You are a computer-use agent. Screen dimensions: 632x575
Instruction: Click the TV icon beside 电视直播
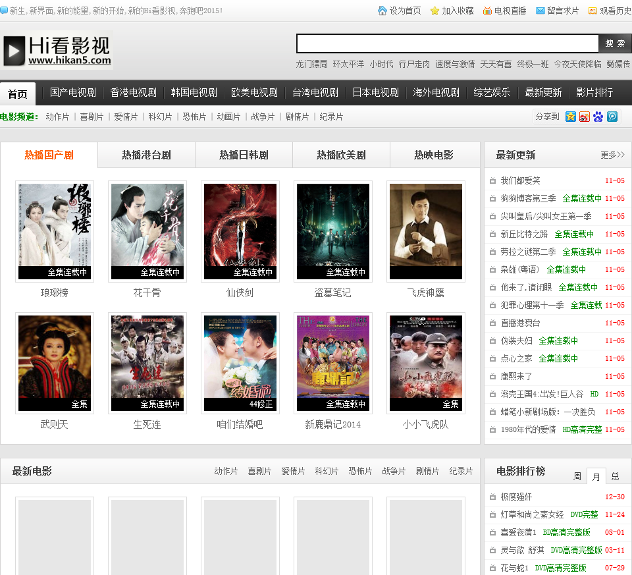tap(487, 11)
